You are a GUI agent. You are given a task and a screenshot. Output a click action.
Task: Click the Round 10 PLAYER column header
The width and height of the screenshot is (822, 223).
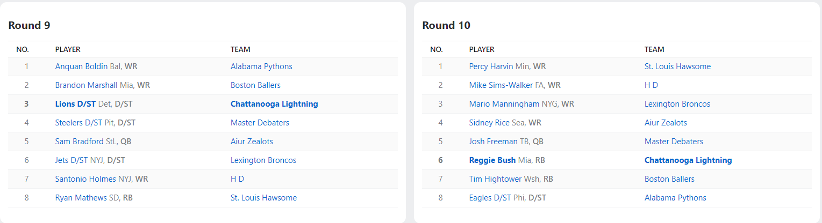[482, 49]
